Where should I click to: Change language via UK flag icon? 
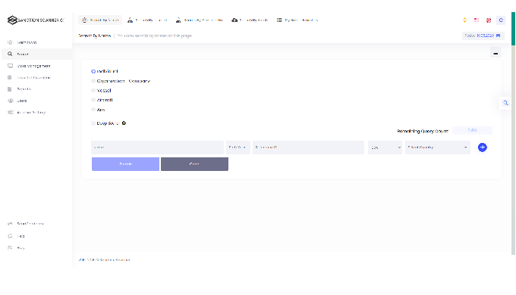pos(489,20)
